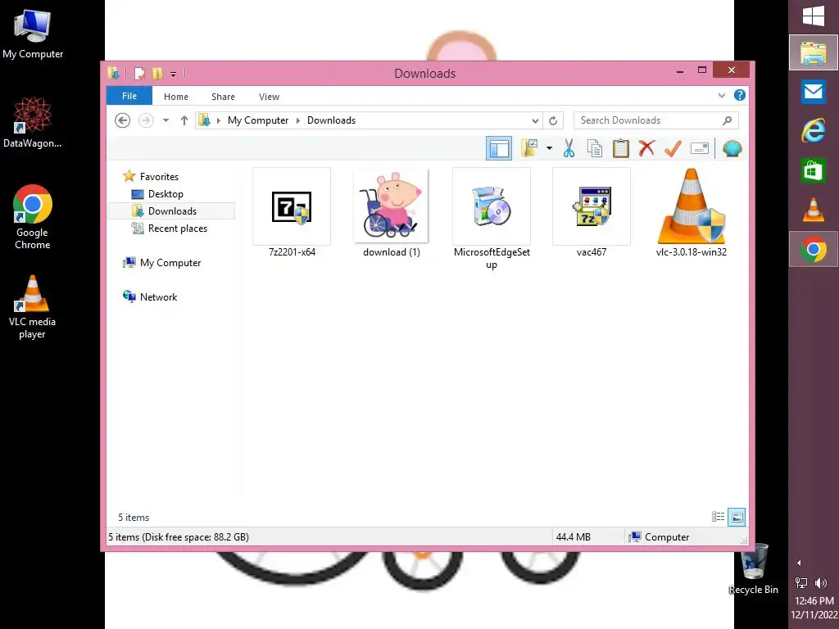Open the quick access toolbar customize dropdown
Image resolution: width=839 pixels, height=629 pixels.
click(x=174, y=74)
